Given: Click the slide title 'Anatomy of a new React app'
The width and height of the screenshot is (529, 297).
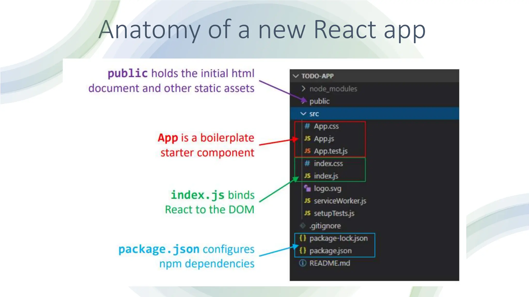Looking at the screenshot, I should 262,30.
